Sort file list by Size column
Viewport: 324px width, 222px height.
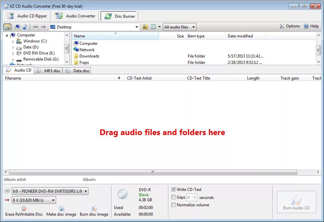[172, 36]
